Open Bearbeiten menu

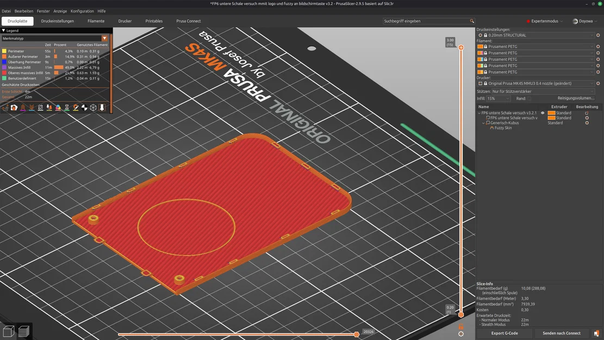point(24,11)
